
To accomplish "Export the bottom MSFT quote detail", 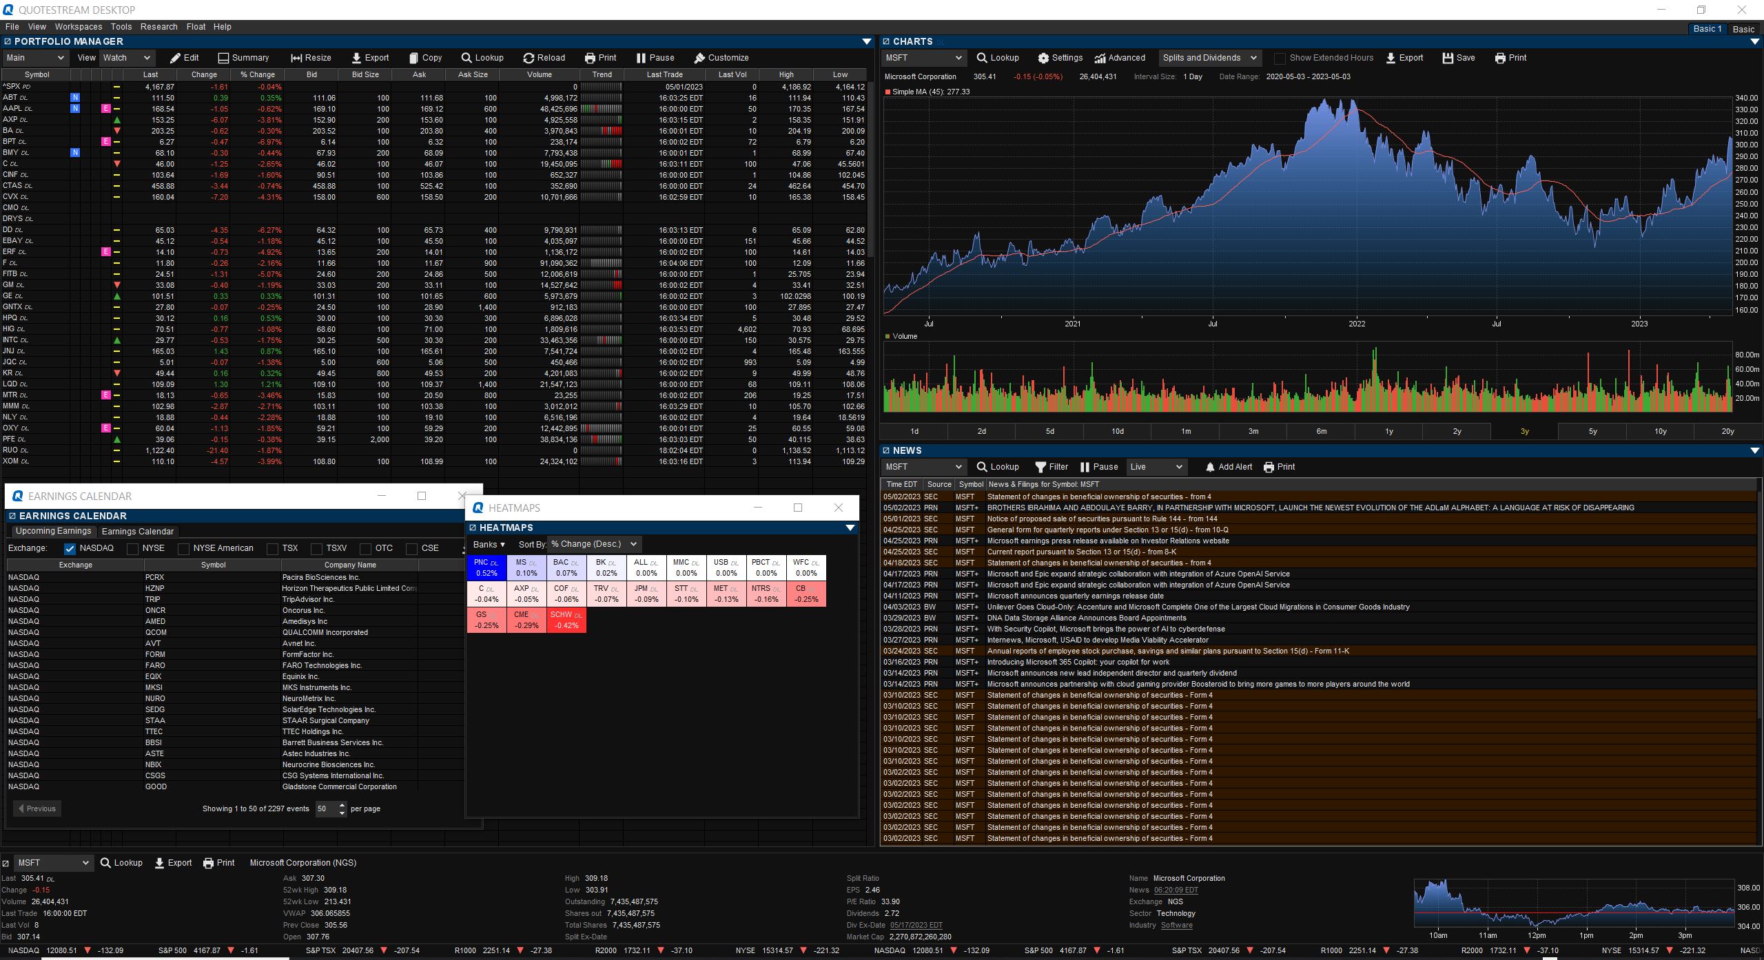I will 173,863.
